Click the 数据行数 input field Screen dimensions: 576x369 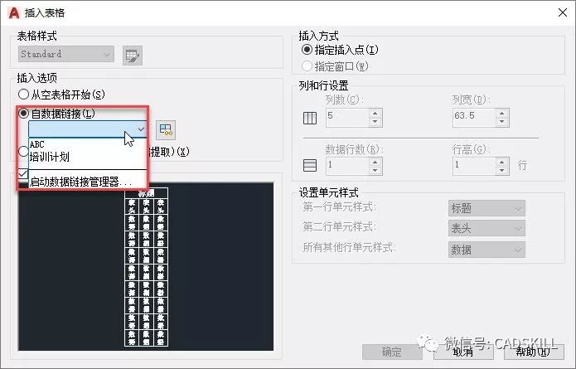click(x=347, y=166)
